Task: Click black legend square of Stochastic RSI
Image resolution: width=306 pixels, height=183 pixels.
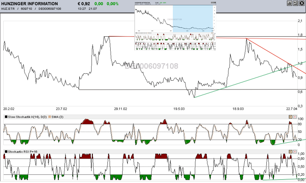Action: [x=6, y=152]
